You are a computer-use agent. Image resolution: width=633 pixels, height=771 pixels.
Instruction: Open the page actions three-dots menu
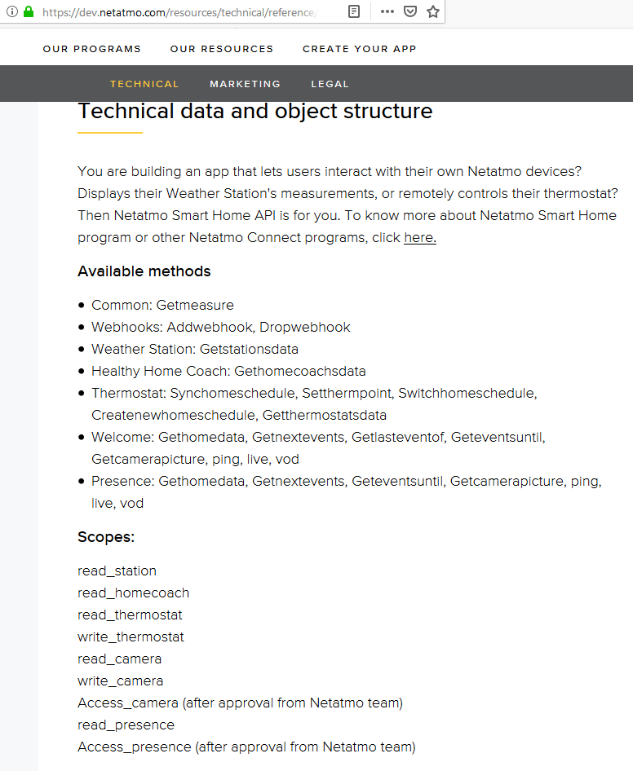(x=387, y=12)
